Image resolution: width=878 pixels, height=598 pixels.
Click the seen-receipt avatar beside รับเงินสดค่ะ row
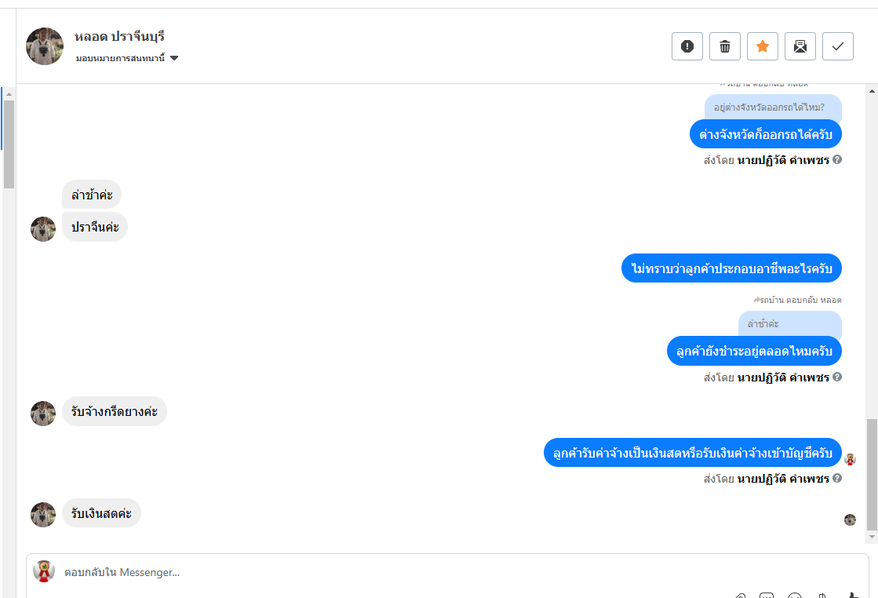point(850,520)
